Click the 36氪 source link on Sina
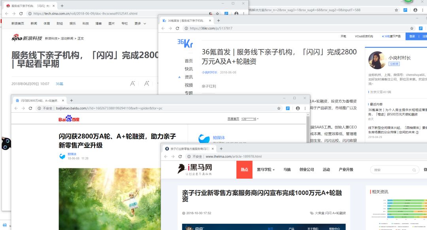 click(59, 83)
